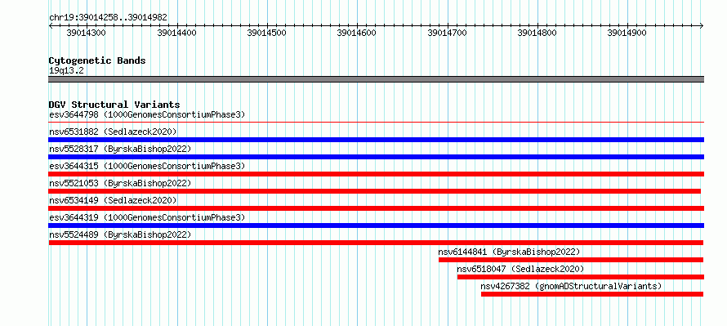Click the gray 19q13.2 cytogenetic band
This screenshot has width=727, height=326.
coord(376,79)
